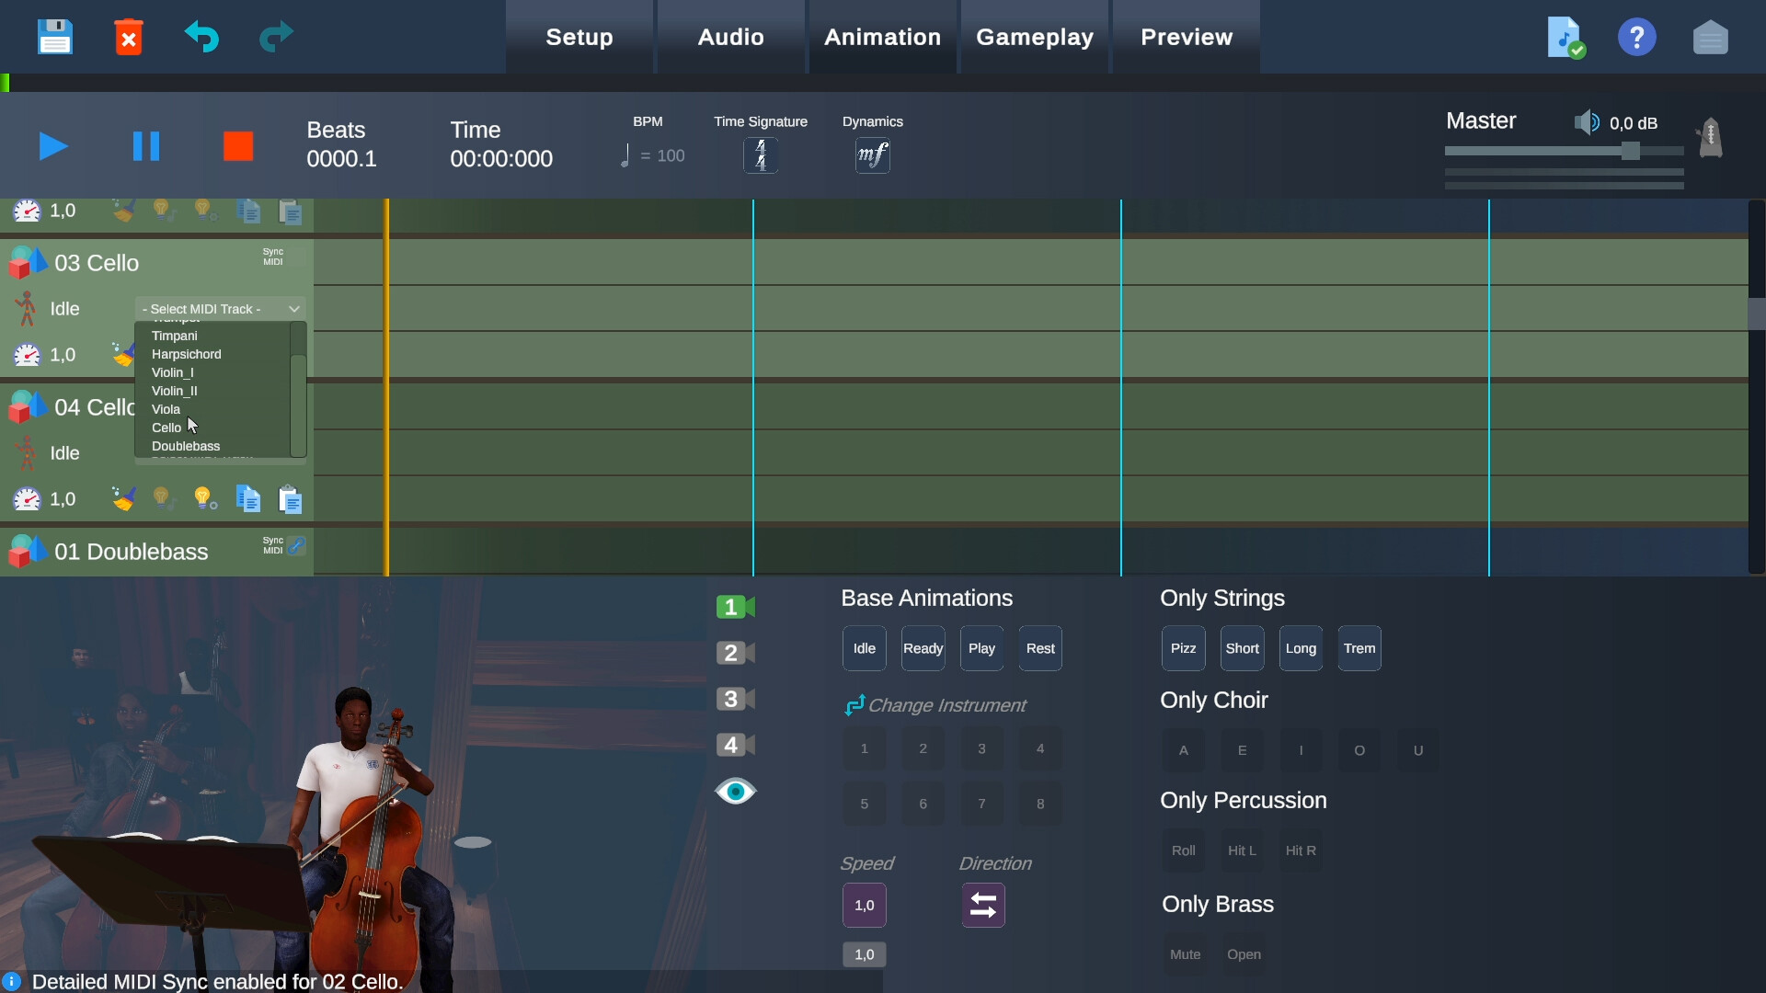Save the project
This screenshot has width=1766, height=993.
pos(54,37)
